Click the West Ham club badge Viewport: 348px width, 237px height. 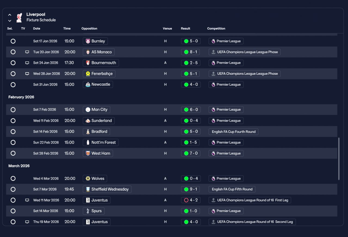[88, 153]
